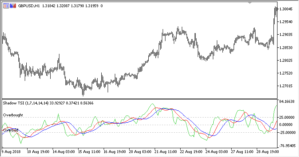
Task: Click price level 1.28530 on scale
Action: 286,47
